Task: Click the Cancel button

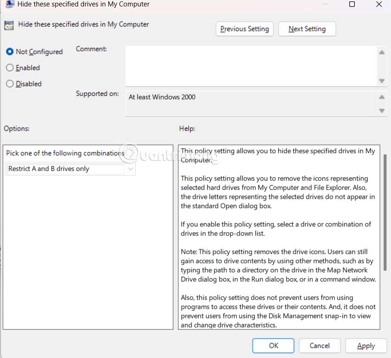Action: coord(319,346)
